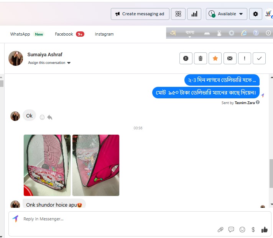Click Create messaging ad button
This screenshot has width=273, height=238.
[140, 14]
